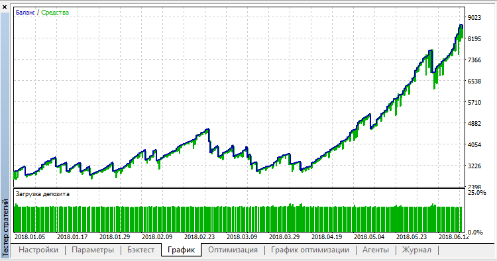Click the Загрузка депозита chart label
The width and height of the screenshot is (497, 261).
[x=42, y=194]
